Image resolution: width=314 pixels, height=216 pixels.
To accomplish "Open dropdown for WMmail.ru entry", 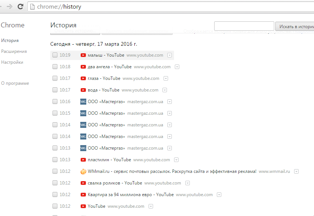I will [x=296, y=171].
